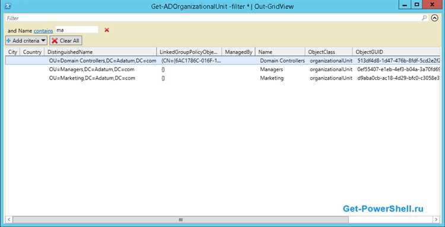Sort by the Country column header
445x227 pixels.
(x=32, y=52)
